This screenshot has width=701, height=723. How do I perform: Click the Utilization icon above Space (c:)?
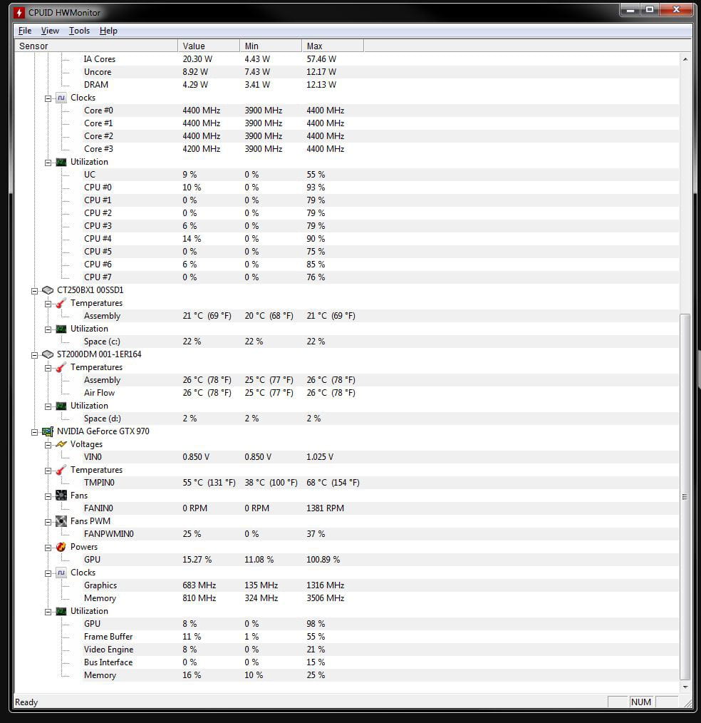[61, 329]
